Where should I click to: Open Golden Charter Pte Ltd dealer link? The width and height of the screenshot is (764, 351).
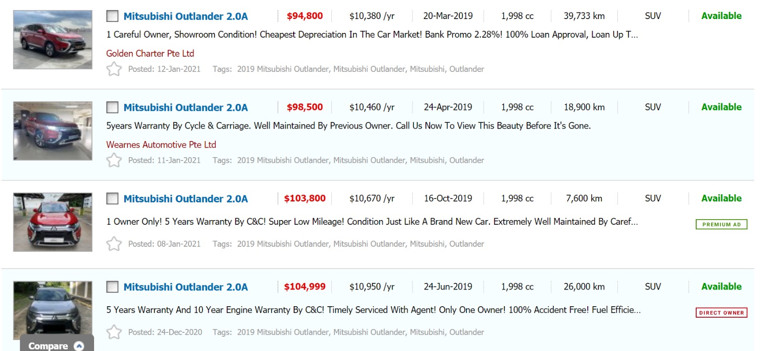pos(150,53)
